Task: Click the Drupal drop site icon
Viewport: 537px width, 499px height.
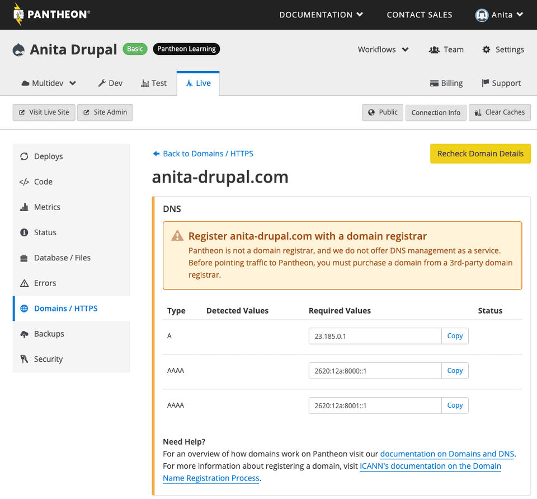Action: tap(18, 50)
